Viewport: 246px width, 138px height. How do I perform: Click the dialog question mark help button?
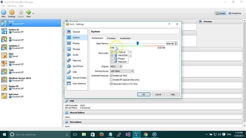(x=169, y=24)
